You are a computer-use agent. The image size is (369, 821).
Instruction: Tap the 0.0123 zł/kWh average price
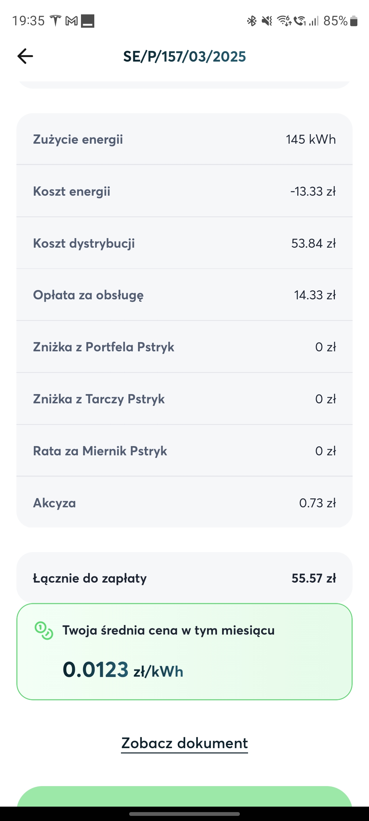(123, 669)
